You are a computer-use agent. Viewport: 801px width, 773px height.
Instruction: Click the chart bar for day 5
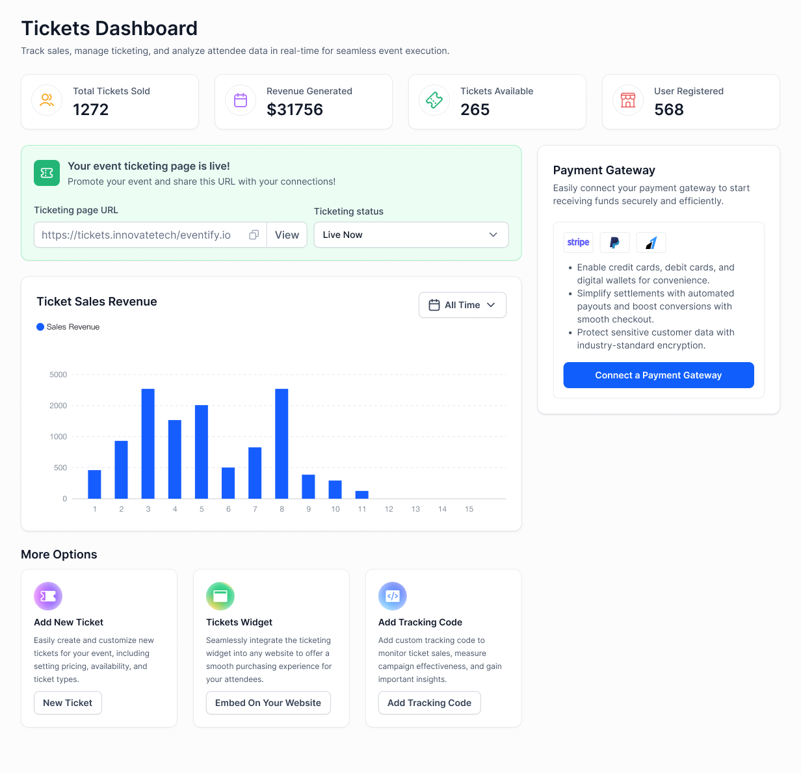(x=202, y=452)
